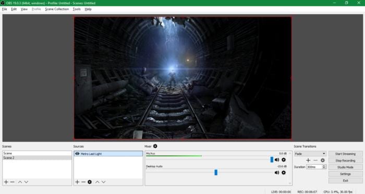The width and height of the screenshot is (365, 194).
Task: Open Mic/Aux audio settings gear
Action: 284,160
